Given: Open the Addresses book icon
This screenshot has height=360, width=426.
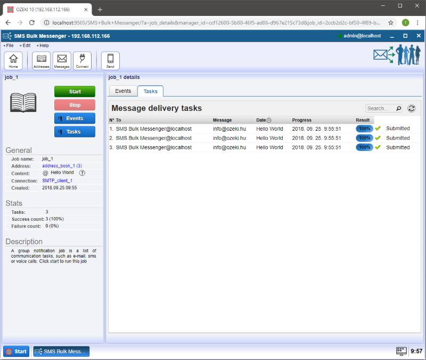Looking at the screenshot, I should pos(41,61).
